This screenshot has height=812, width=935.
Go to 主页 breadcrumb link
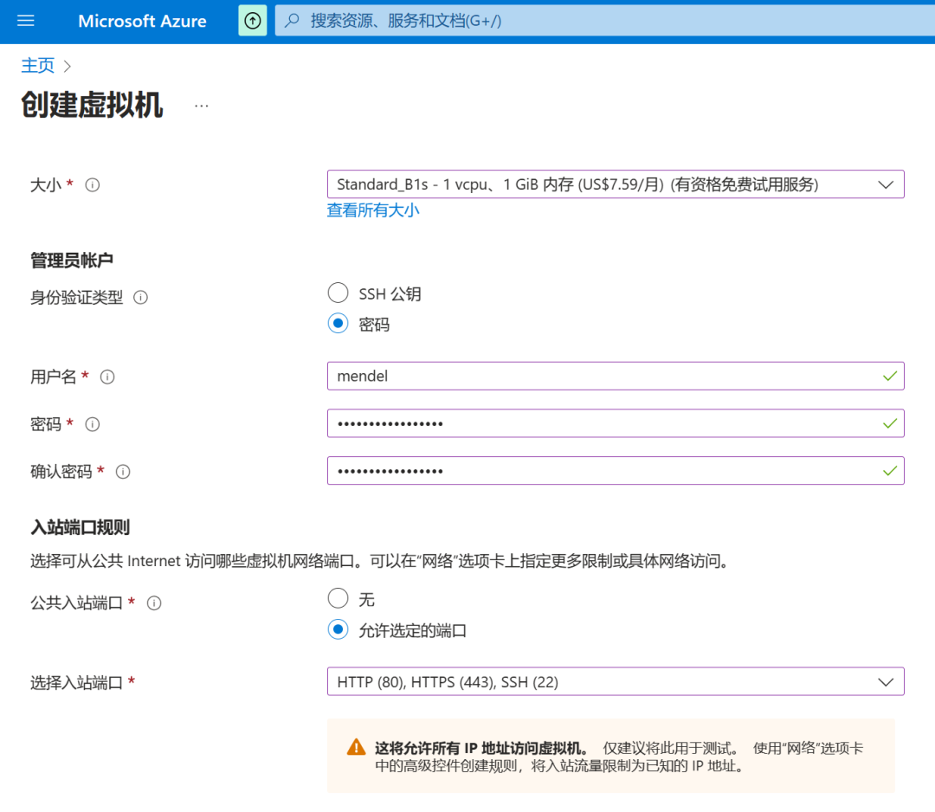coord(37,66)
